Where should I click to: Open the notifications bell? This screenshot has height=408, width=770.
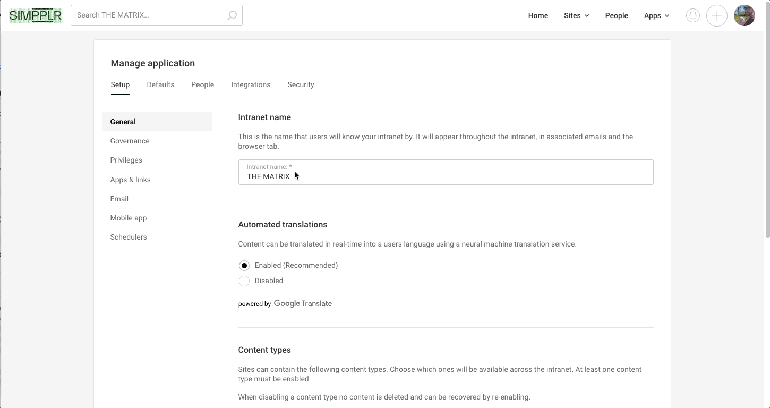[x=692, y=15]
